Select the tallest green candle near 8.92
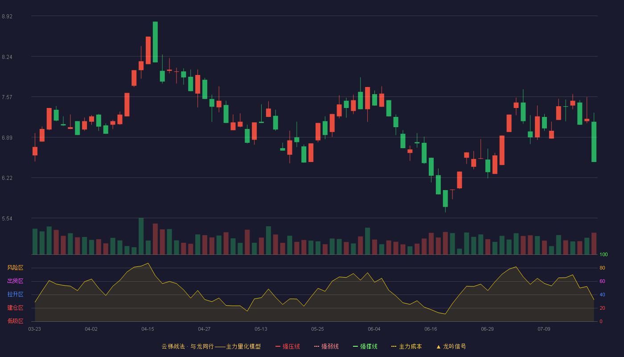Viewport: 624px width, 357px height. (x=155, y=42)
